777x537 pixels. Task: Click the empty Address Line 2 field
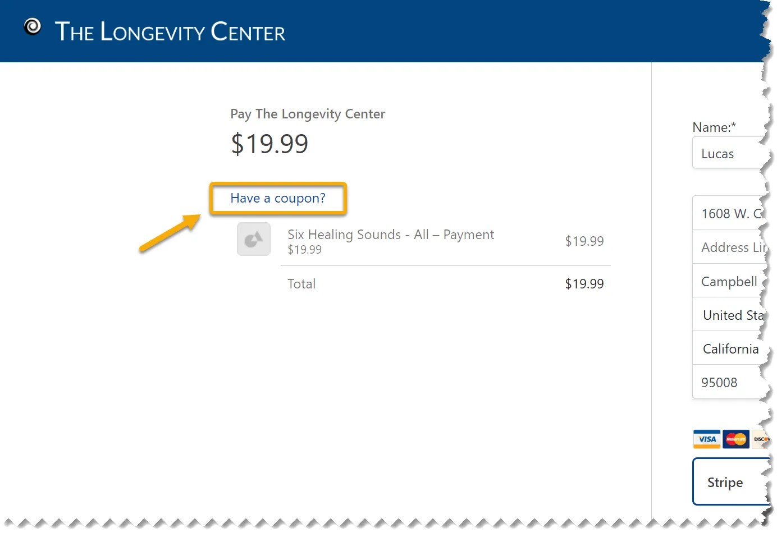pos(730,247)
